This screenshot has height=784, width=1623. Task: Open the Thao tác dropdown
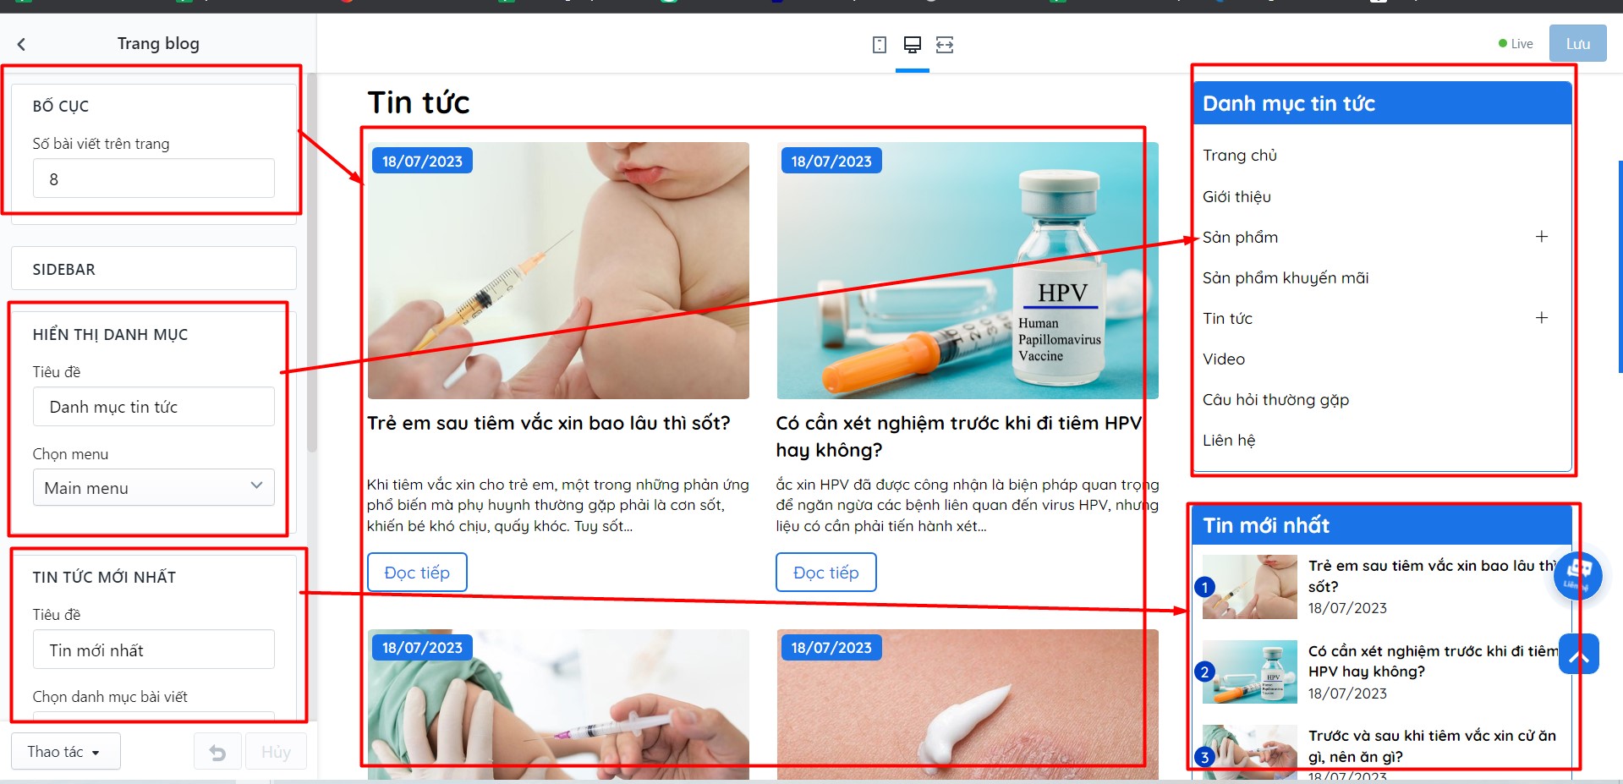click(65, 752)
